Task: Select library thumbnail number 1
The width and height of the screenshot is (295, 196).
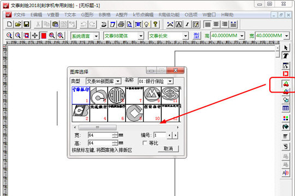Action: pos(81,95)
